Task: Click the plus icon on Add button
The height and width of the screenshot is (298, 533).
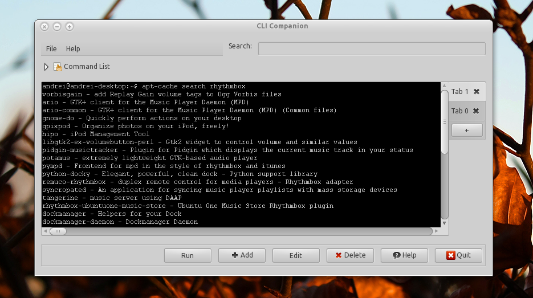Action: [234, 255]
